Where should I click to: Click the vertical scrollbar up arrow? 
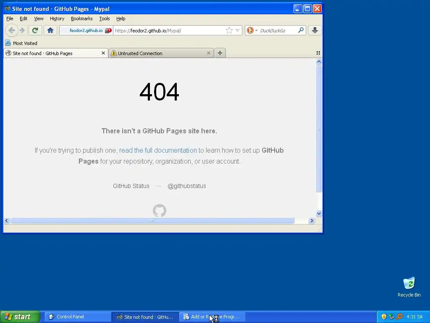tap(319, 62)
